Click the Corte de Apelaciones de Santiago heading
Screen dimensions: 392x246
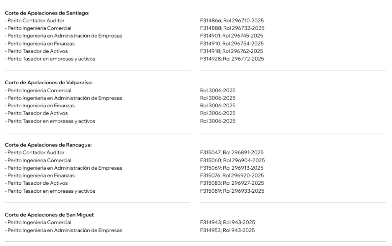coord(47,13)
